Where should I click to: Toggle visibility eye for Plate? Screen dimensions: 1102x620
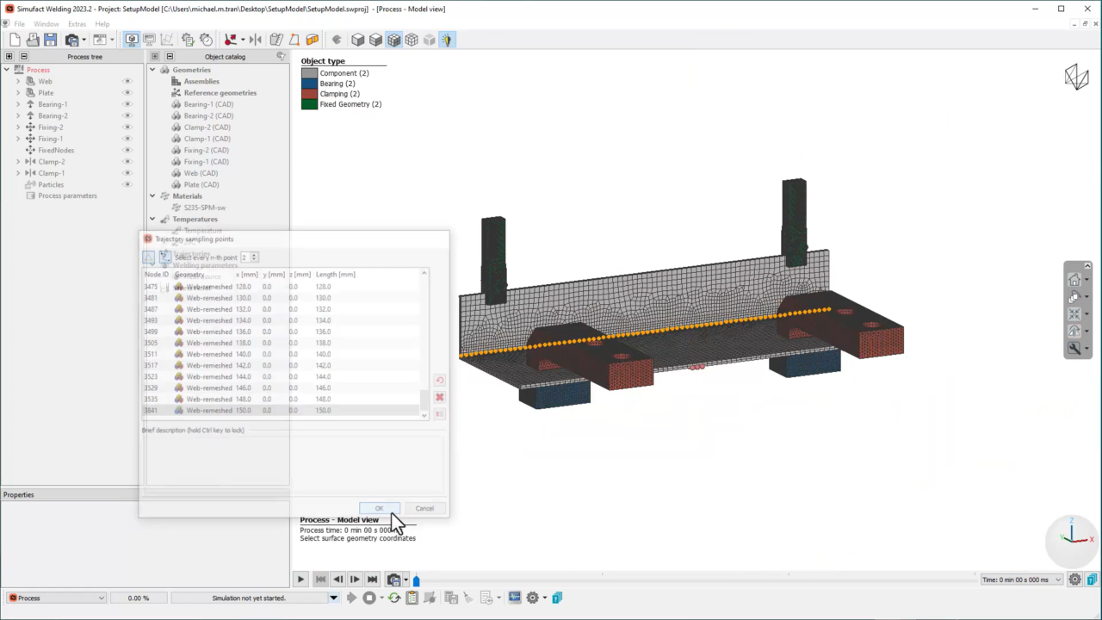click(x=127, y=93)
